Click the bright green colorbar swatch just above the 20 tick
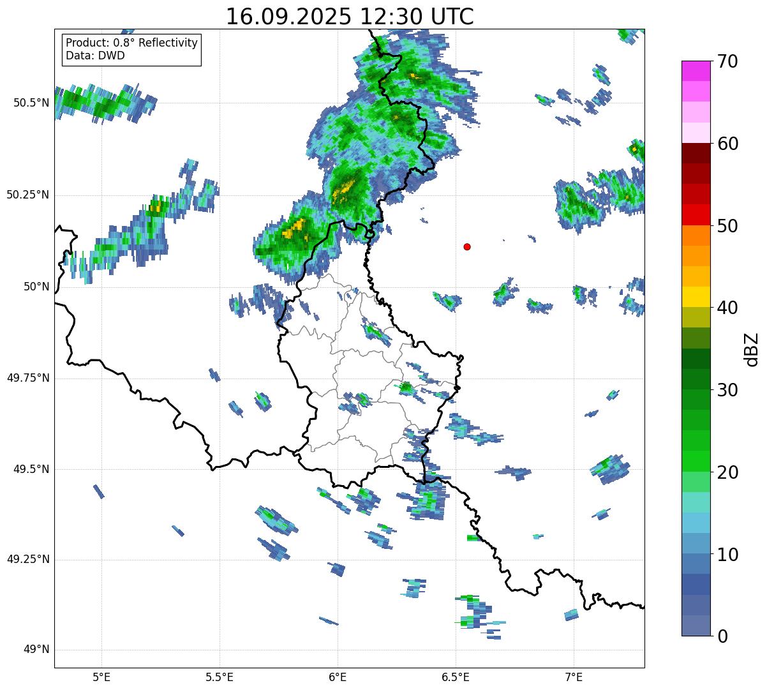767x690 pixels. tap(696, 461)
